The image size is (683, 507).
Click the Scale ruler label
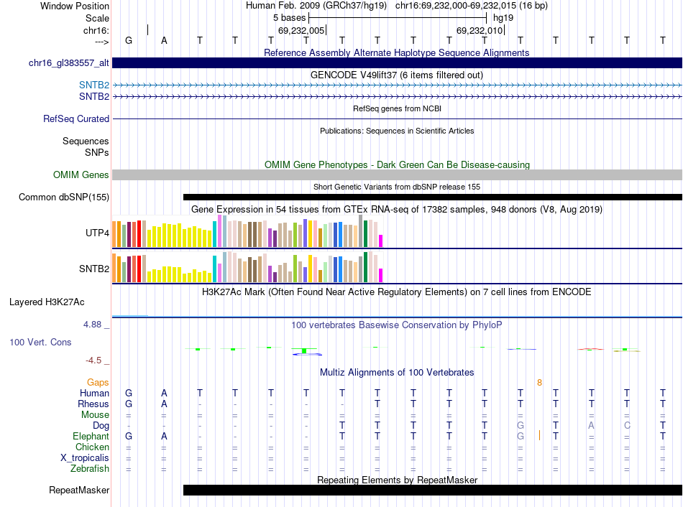point(98,18)
